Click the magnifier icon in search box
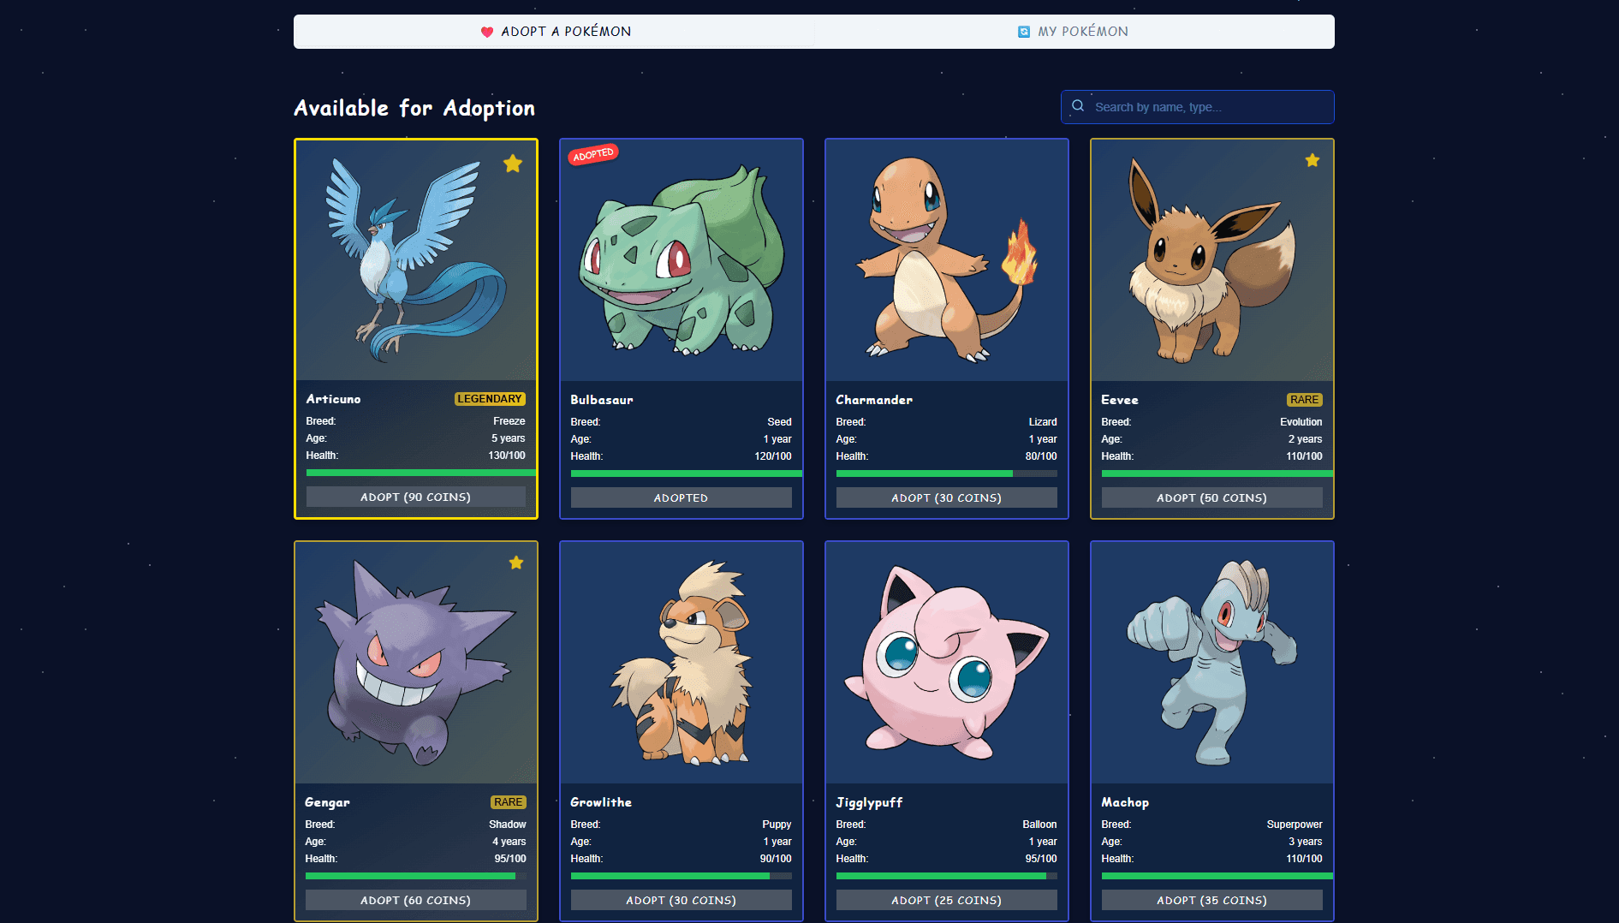 [1078, 106]
